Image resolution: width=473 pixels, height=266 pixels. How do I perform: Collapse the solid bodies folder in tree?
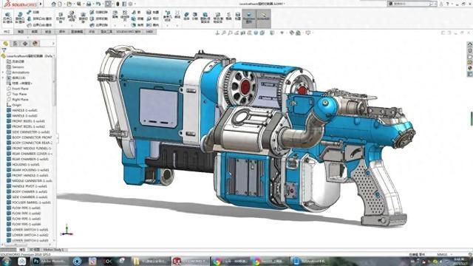[3, 78]
